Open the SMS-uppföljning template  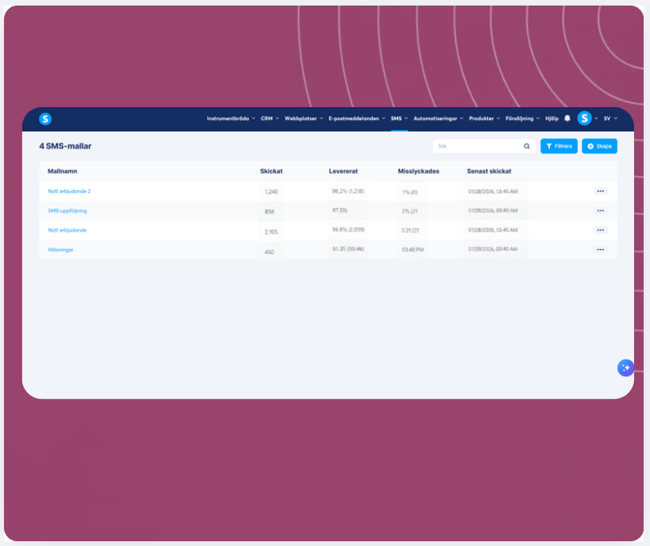[68, 210]
